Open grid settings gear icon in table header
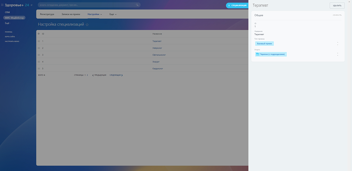 [x=38, y=34]
